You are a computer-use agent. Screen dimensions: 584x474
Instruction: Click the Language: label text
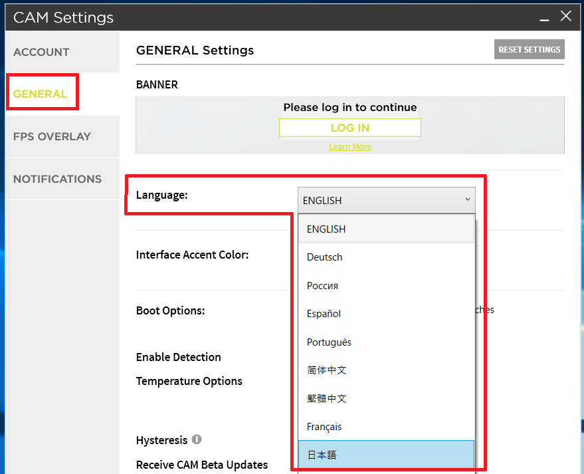162,195
